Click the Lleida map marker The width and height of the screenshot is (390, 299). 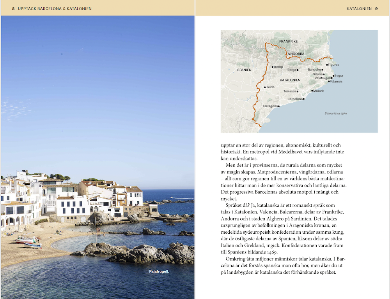pos(265,87)
